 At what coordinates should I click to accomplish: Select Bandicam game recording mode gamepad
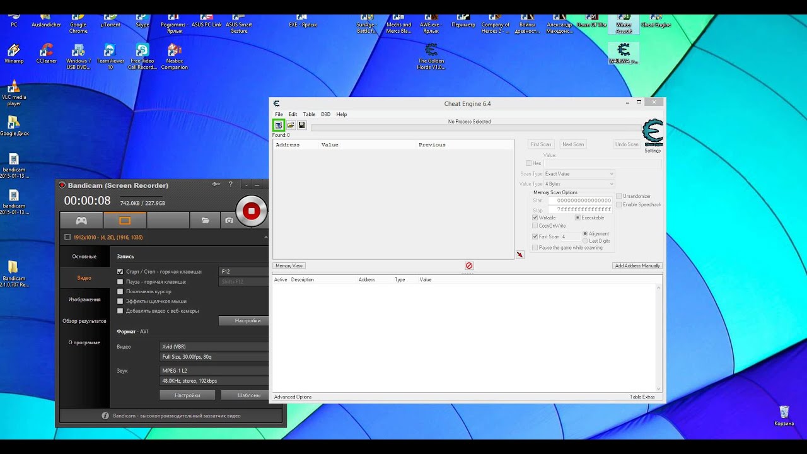coord(81,220)
